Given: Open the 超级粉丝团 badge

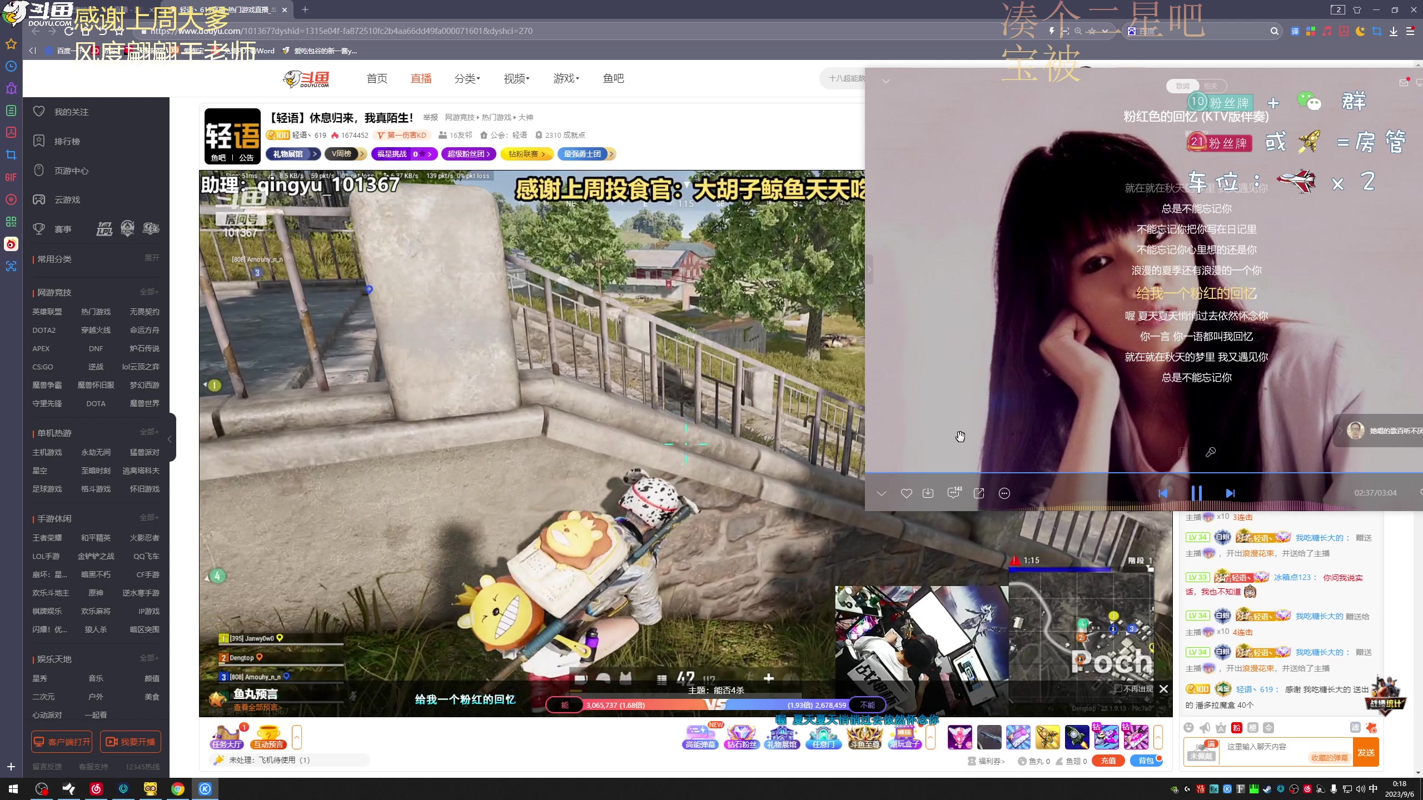Looking at the screenshot, I should coord(469,154).
